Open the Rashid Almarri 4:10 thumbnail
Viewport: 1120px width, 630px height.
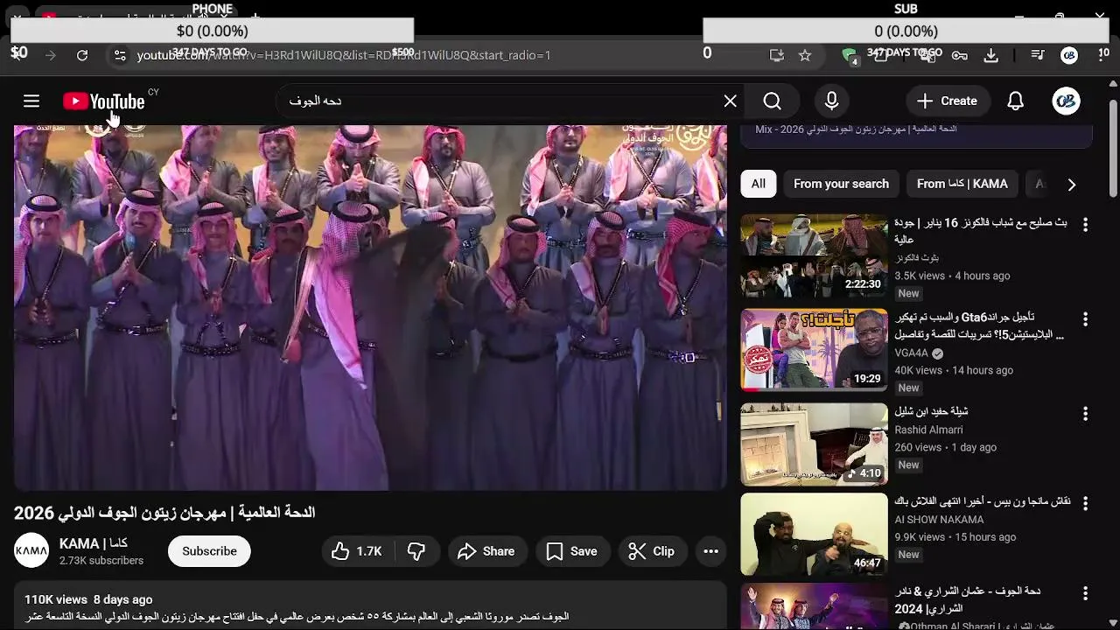click(x=814, y=444)
